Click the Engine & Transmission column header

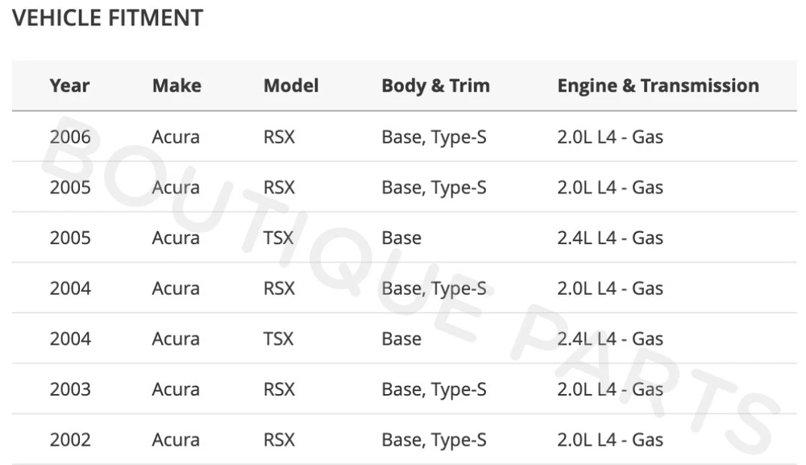(658, 85)
